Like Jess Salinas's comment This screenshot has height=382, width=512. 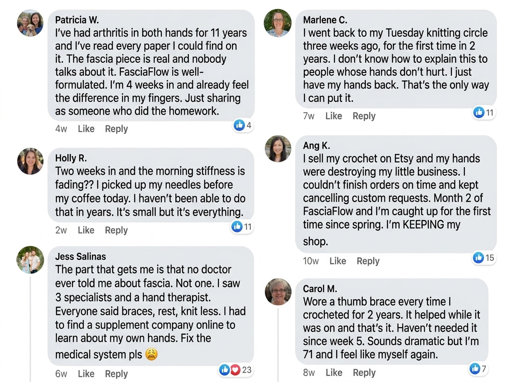(x=86, y=374)
